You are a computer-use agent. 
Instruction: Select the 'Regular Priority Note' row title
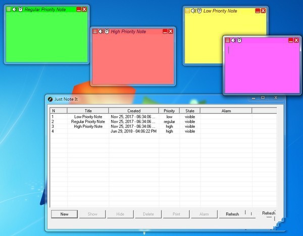(x=88, y=122)
